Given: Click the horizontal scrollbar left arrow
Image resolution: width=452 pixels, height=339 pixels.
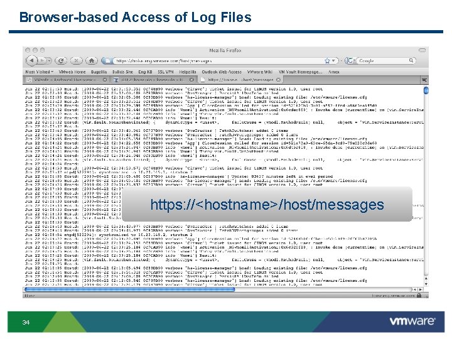Looking at the screenshot, I should (415, 289).
